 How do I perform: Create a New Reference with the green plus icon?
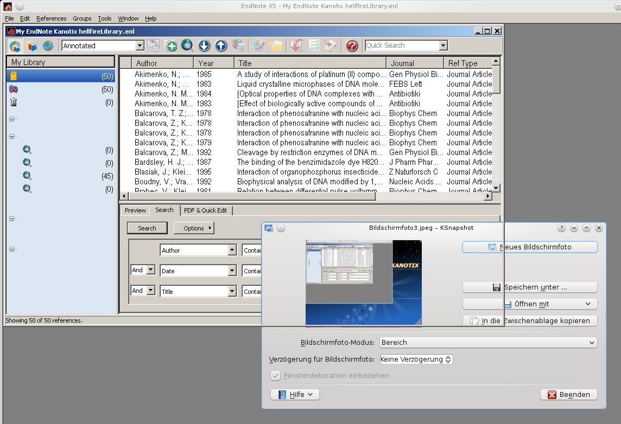[x=170, y=46]
